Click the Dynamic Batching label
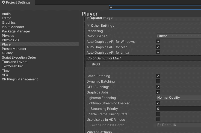 (x=100, y=81)
